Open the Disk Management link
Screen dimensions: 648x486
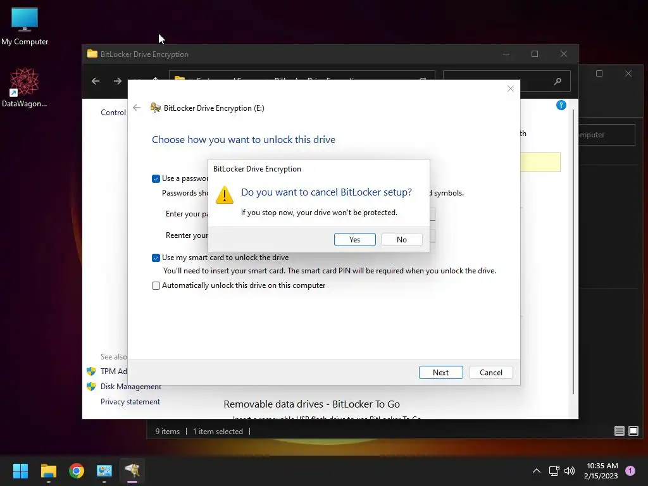click(130, 387)
